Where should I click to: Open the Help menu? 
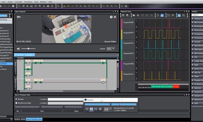(x=50, y=2)
